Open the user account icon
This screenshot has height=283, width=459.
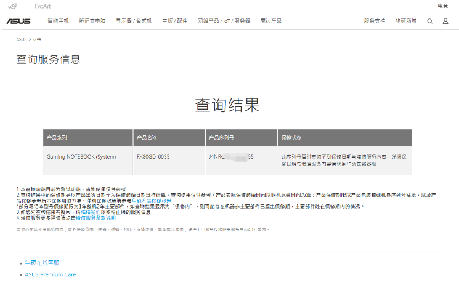click(445, 21)
